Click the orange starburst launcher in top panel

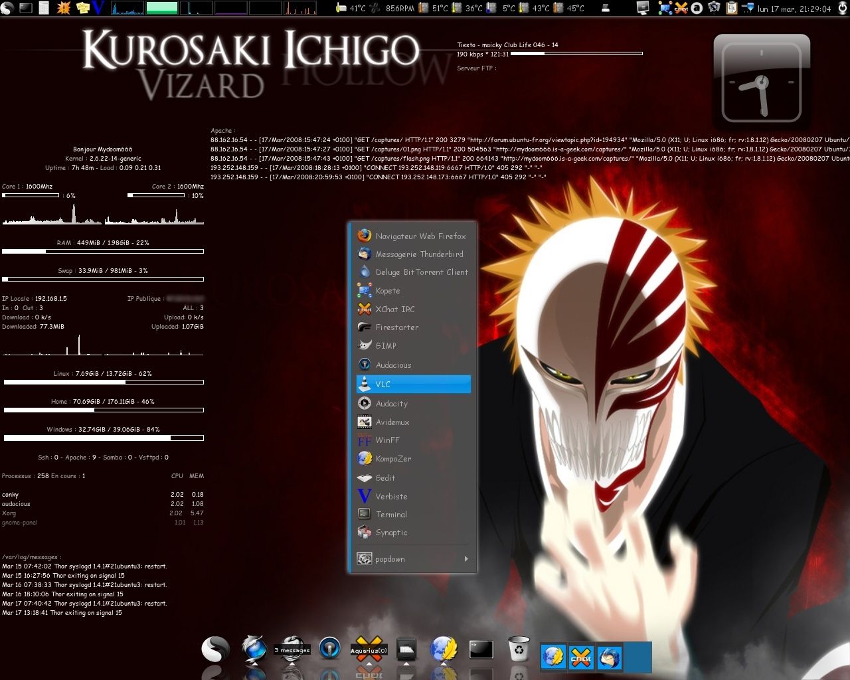[64, 8]
